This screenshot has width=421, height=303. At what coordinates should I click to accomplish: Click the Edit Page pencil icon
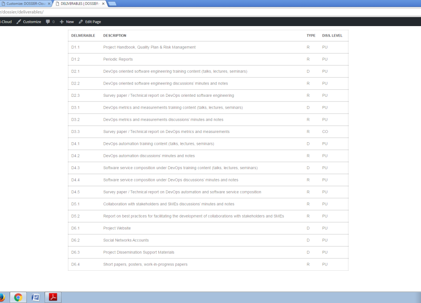(80, 21)
